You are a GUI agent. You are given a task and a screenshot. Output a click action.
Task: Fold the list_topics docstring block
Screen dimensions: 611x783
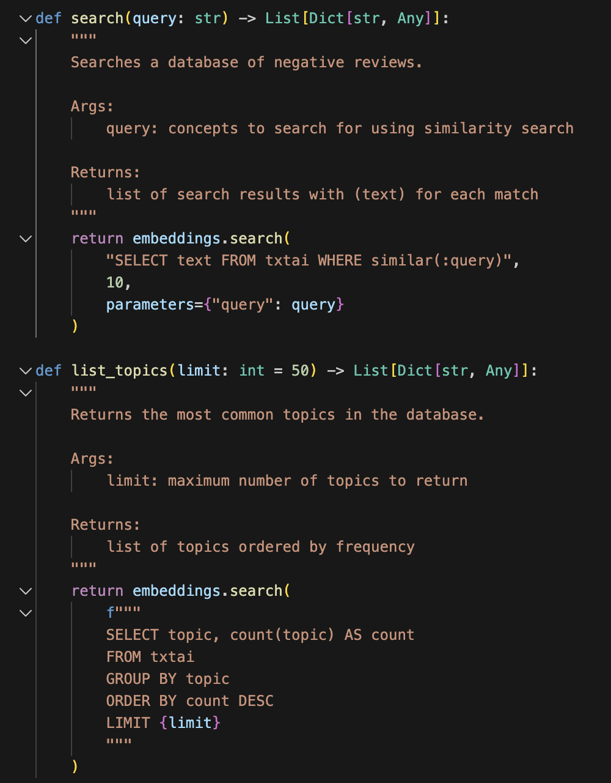(x=25, y=393)
